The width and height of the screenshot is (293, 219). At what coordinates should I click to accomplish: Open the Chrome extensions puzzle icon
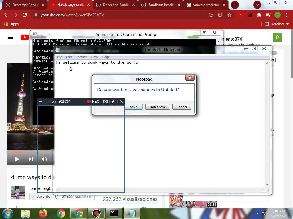pyautogui.click(x=259, y=15)
